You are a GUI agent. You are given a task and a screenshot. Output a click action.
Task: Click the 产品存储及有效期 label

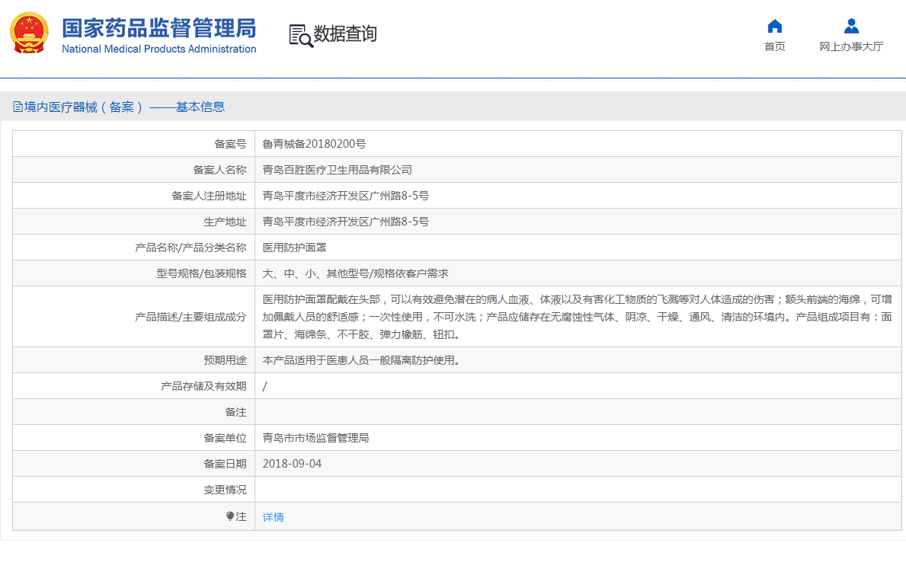point(203,386)
